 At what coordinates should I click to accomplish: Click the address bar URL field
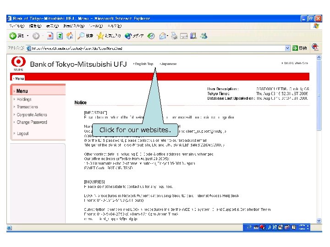click(158, 48)
